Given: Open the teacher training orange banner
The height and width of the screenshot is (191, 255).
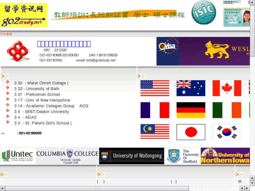Looking at the screenshot, I should tap(118, 15).
